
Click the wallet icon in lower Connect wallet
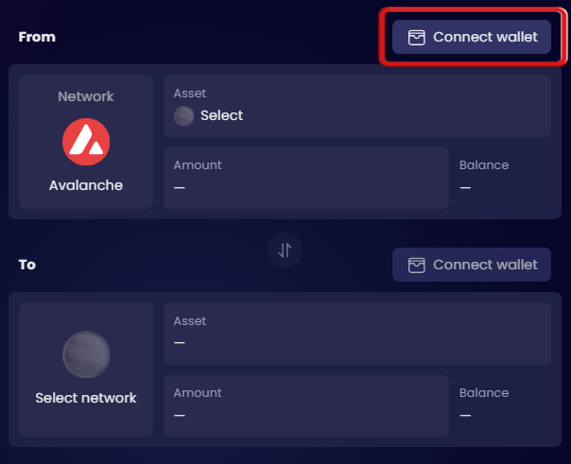pos(417,266)
